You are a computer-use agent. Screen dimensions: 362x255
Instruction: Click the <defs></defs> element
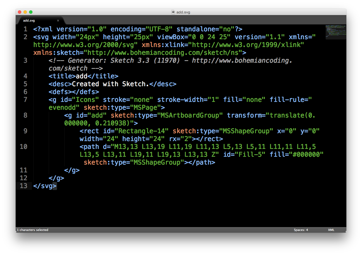(x=74, y=92)
